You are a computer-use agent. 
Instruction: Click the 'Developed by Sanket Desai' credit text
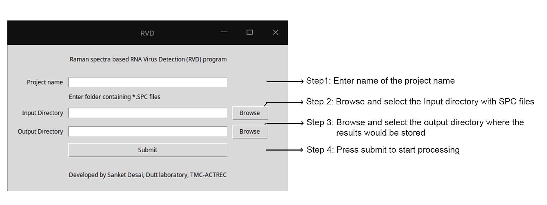pos(147,175)
